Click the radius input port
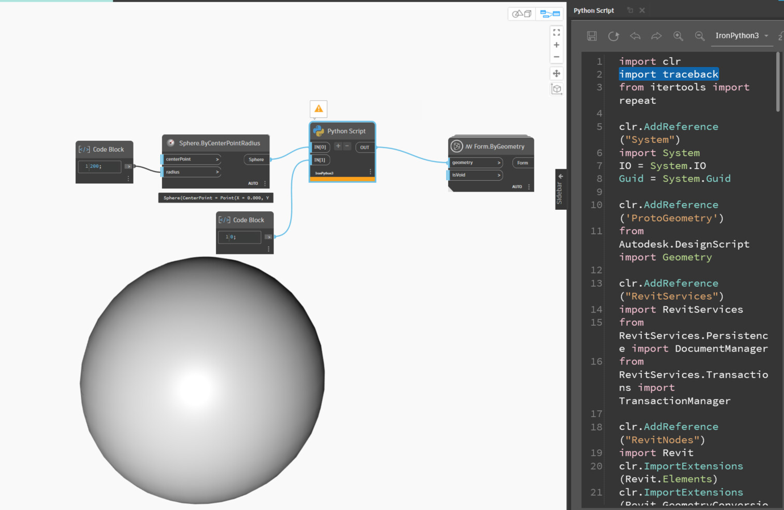The image size is (784, 510). point(191,172)
